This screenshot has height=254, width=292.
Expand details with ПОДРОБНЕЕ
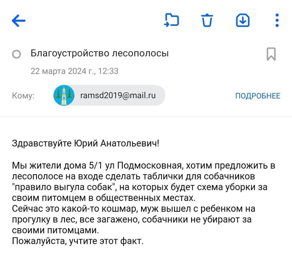(x=258, y=96)
